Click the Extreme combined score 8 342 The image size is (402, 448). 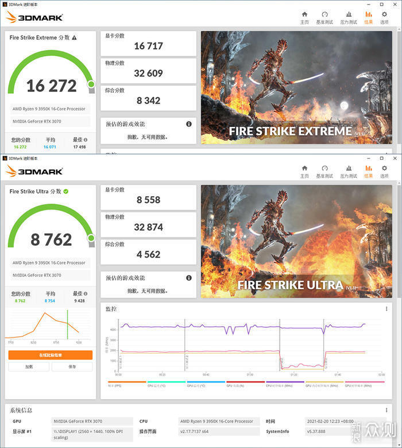(148, 101)
